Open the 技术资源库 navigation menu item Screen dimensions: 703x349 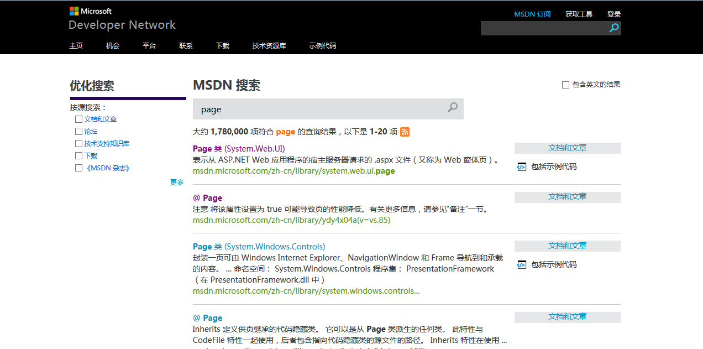[x=269, y=46]
